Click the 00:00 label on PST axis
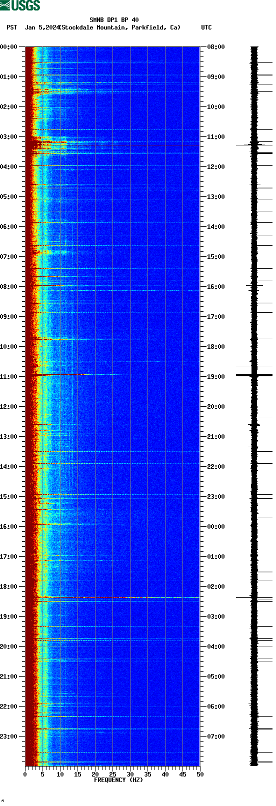The width and height of the screenshot is (276, 806). pyautogui.click(x=9, y=47)
